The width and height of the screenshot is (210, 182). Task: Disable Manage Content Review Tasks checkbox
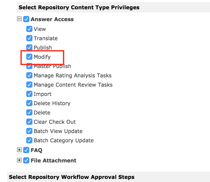(x=29, y=85)
